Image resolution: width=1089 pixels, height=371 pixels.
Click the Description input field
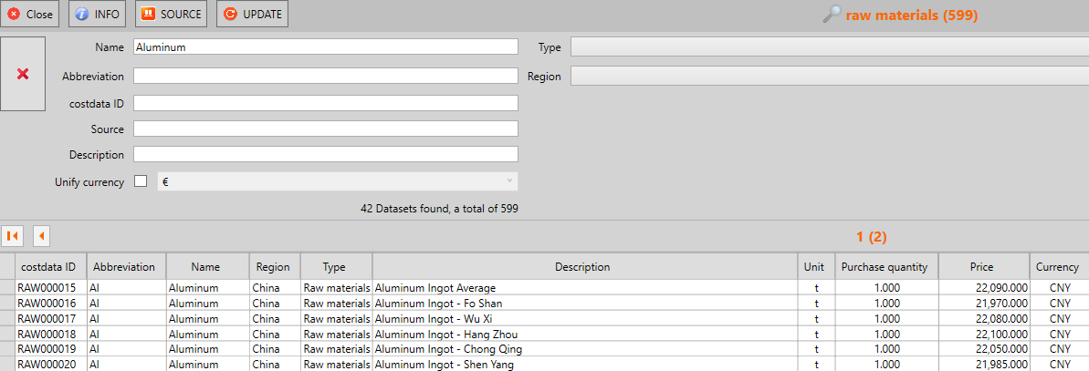[326, 154]
